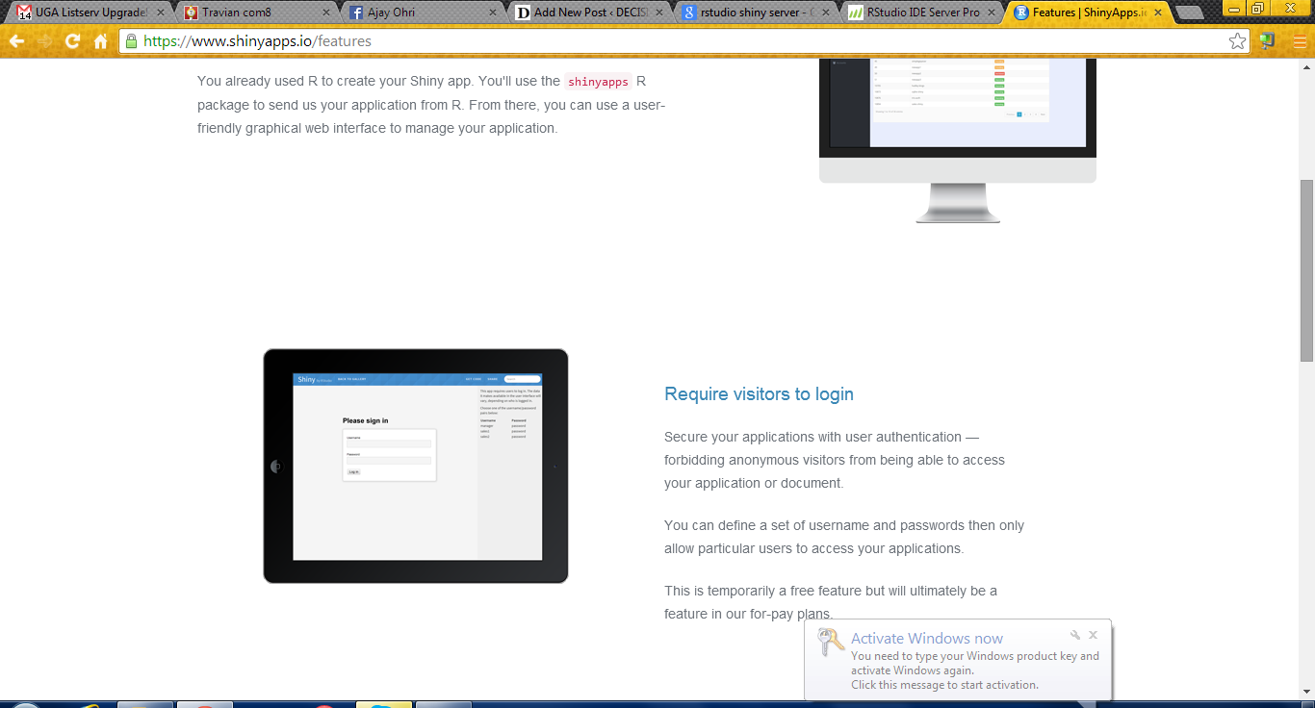The height and width of the screenshot is (708, 1315).
Task: Go to the browser home page icon
Action: 100,41
